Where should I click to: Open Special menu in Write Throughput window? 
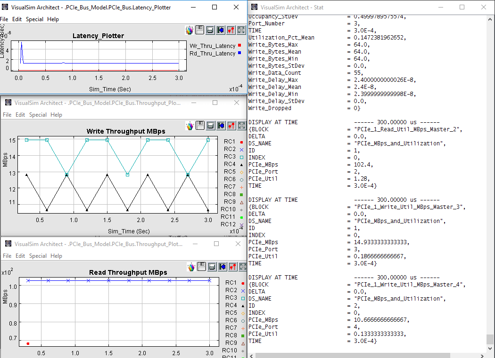tap(38, 115)
